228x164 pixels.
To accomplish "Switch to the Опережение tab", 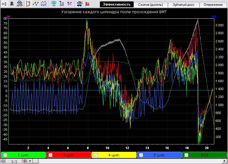I will 213,5.
